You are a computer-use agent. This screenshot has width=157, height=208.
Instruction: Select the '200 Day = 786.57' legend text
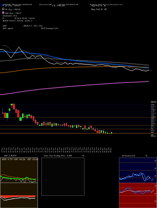click(x=14, y=13)
